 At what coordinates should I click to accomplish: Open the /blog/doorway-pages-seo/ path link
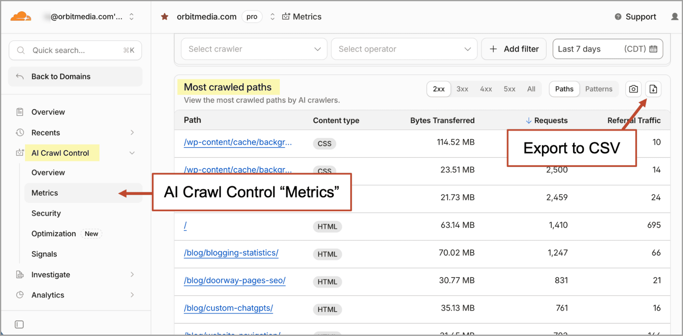click(x=234, y=281)
